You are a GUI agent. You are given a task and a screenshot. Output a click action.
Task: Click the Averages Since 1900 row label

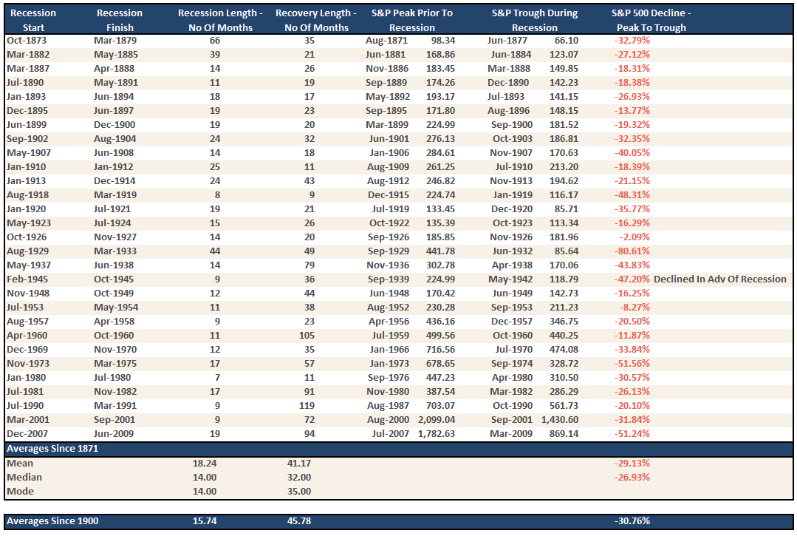pyautogui.click(x=52, y=521)
